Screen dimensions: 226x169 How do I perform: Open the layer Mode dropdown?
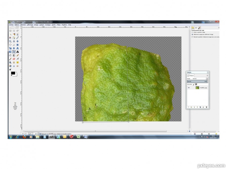[x=207, y=79]
